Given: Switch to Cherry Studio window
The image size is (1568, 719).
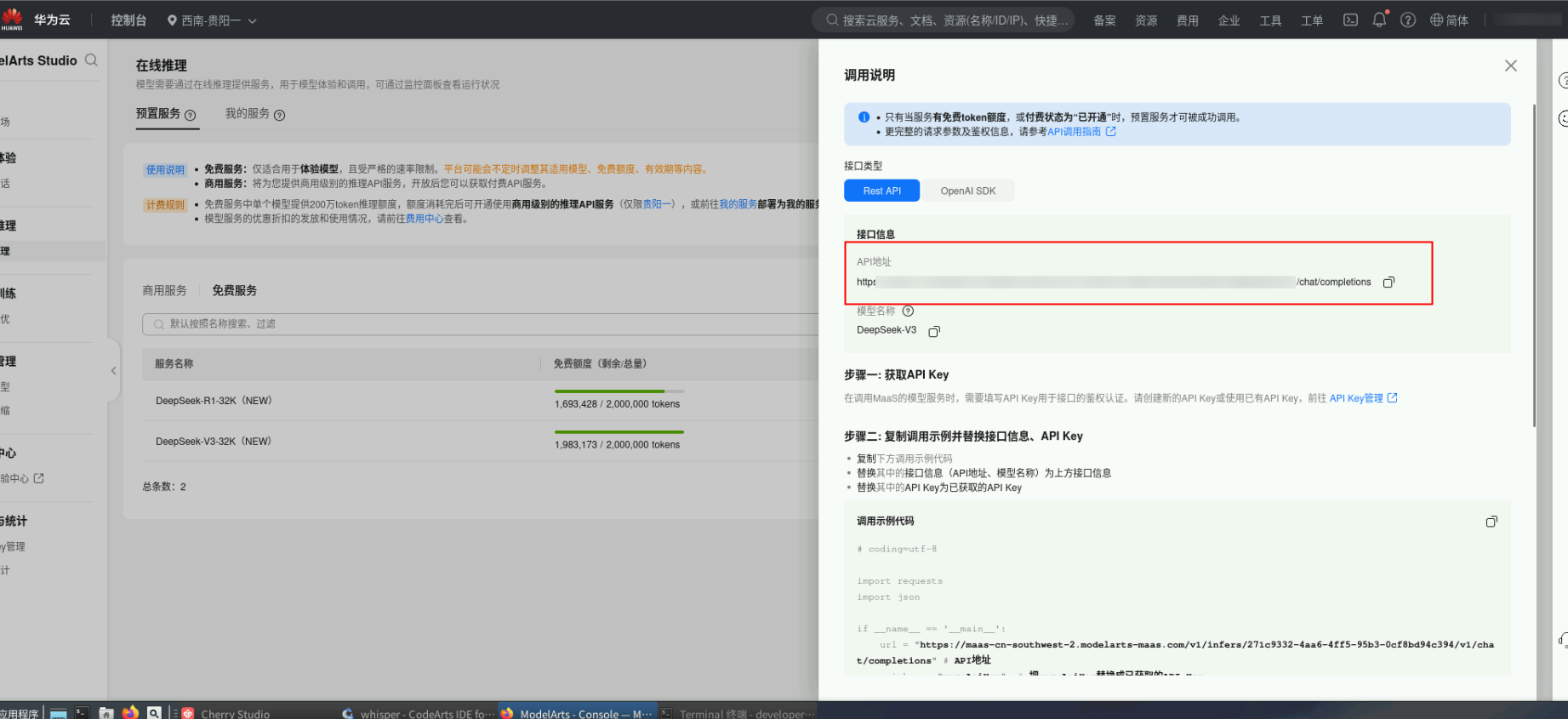Looking at the screenshot, I should tap(226, 714).
